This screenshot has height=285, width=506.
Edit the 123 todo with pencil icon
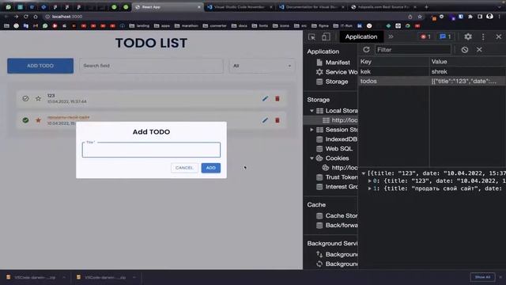coord(266,98)
